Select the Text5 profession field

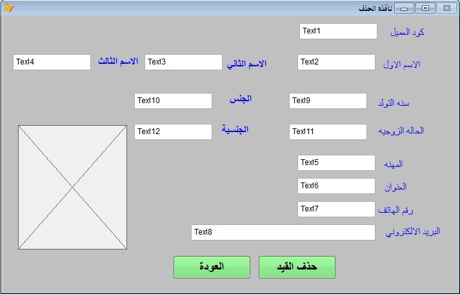coord(336,162)
